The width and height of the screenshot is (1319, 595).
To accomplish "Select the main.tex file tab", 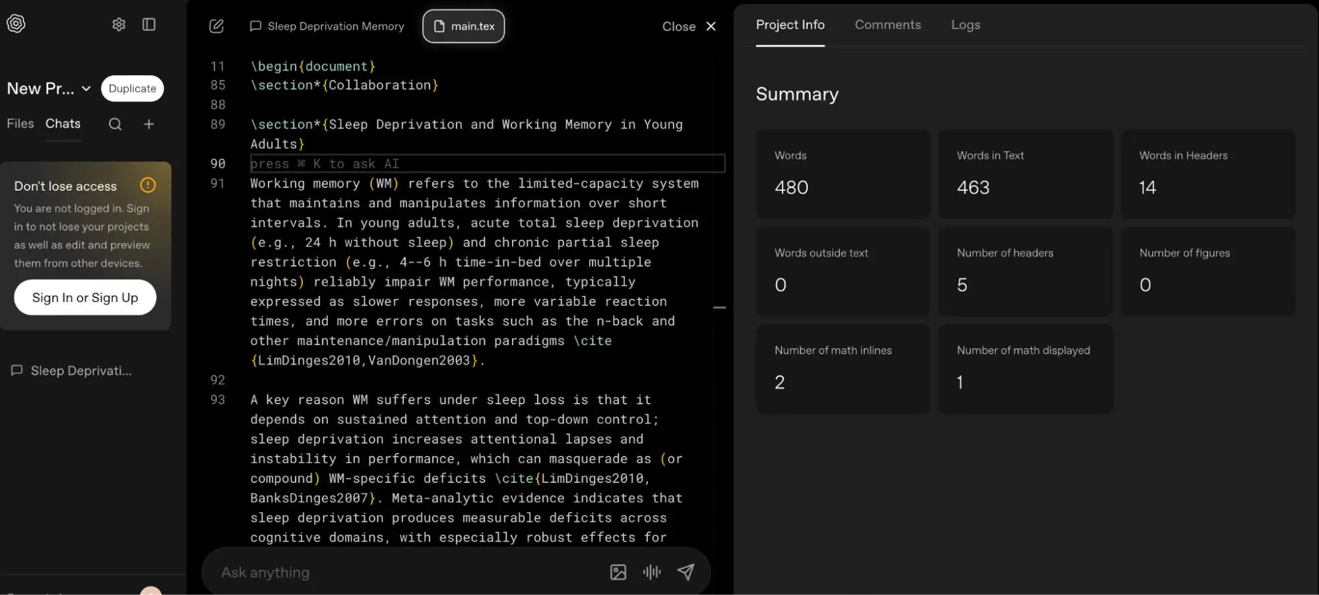I will click(x=464, y=26).
